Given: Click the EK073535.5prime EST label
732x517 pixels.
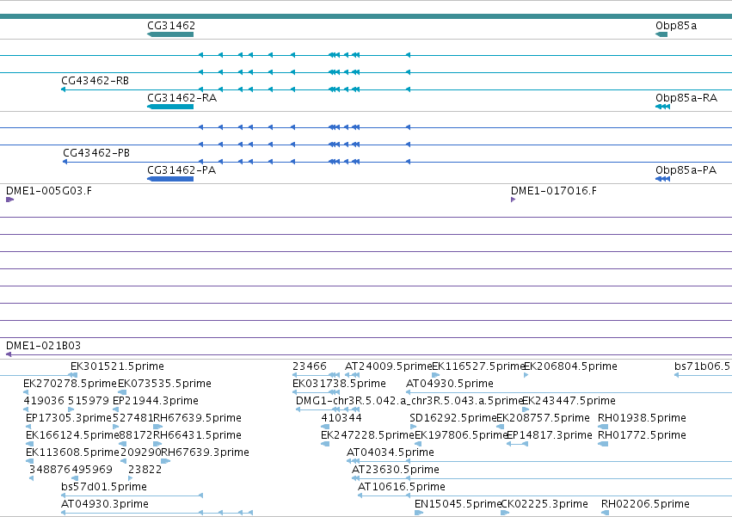Looking at the screenshot, I should click(165, 384).
